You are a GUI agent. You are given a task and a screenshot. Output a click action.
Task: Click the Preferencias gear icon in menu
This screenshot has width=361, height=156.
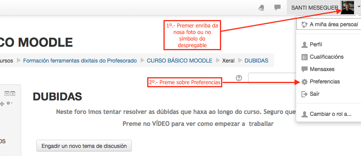[305, 82]
